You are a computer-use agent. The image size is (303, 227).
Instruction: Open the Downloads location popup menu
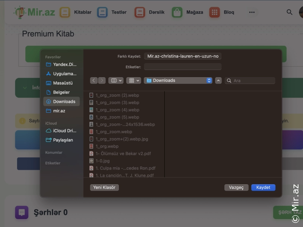tap(178, 81)
